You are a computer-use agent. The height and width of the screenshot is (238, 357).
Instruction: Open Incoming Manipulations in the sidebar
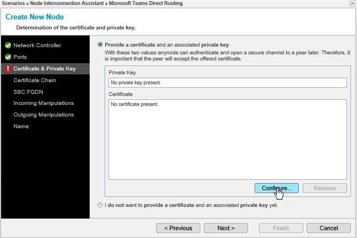(x=43, y=103)
